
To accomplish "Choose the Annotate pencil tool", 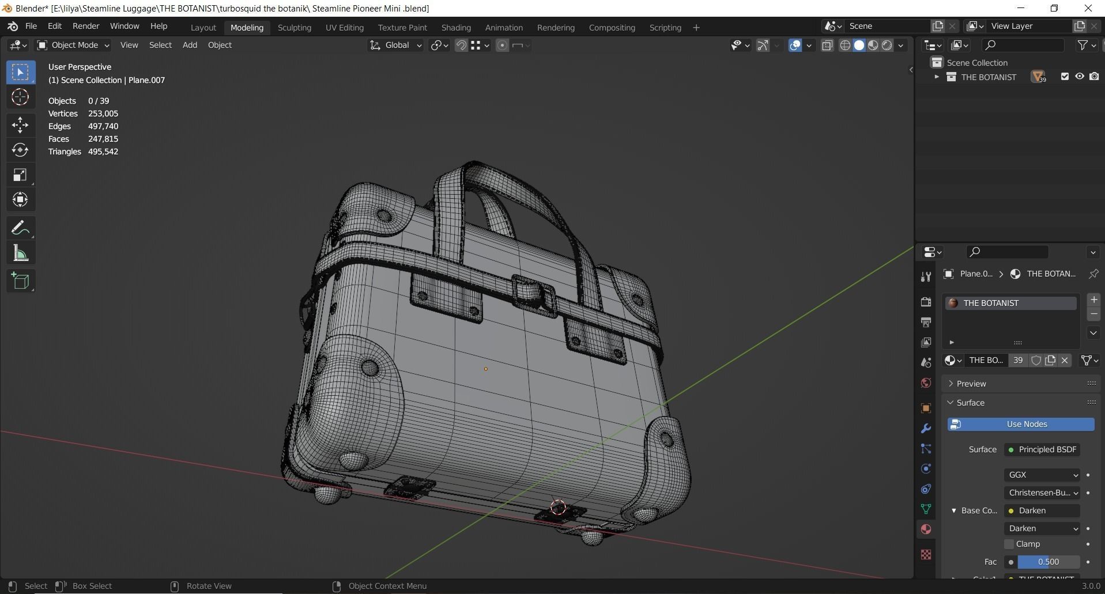I will click(20, 228).
